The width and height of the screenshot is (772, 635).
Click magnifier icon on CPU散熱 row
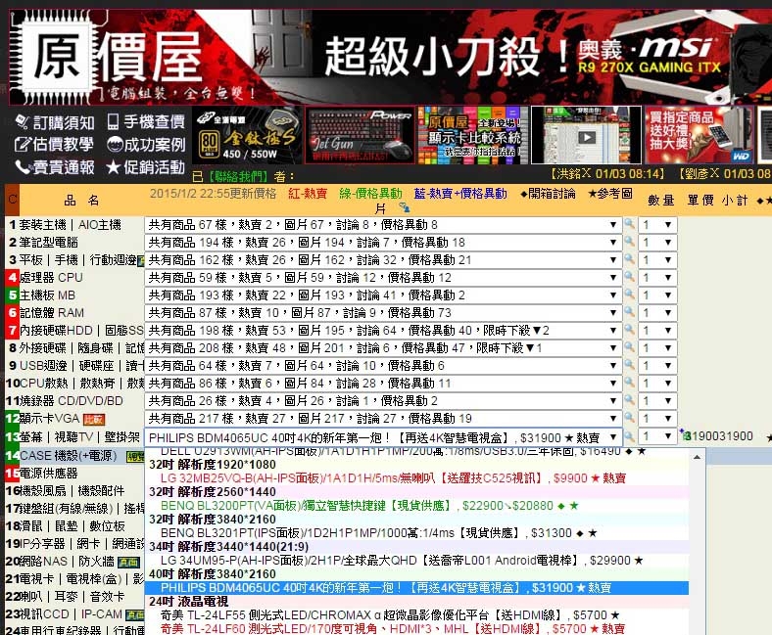[x=629, y=383]
